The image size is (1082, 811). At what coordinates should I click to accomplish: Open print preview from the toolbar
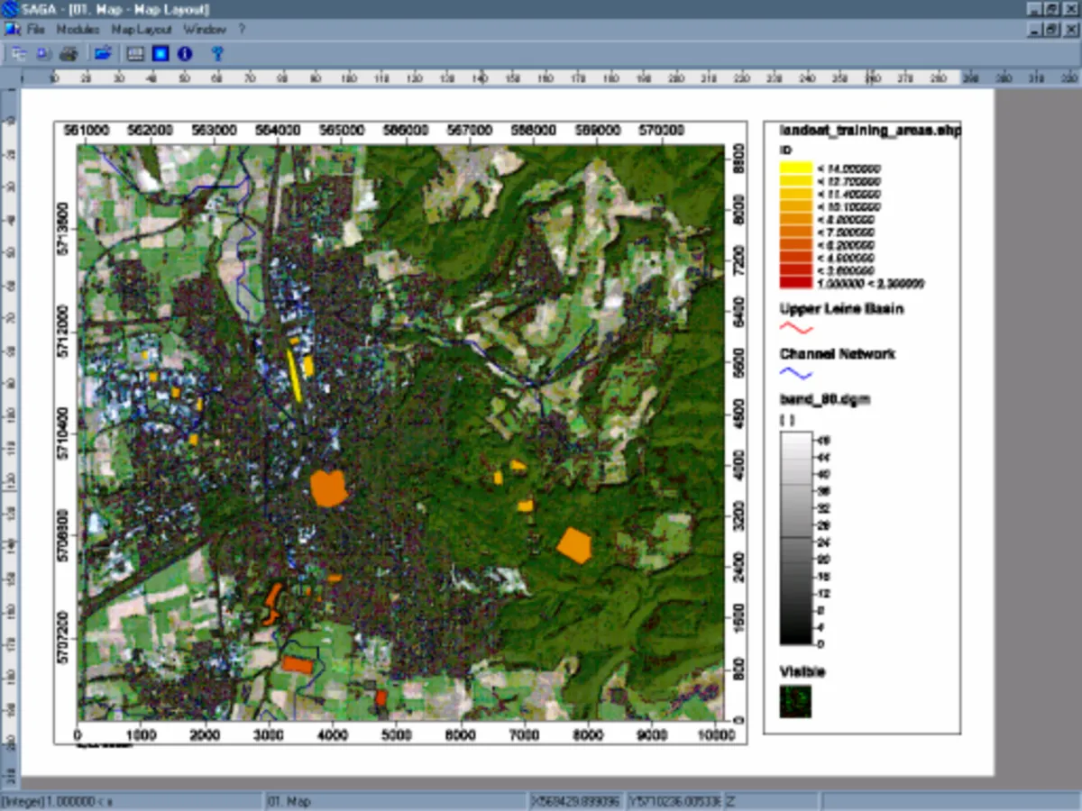pyautogui.click(x=43, y=54)
